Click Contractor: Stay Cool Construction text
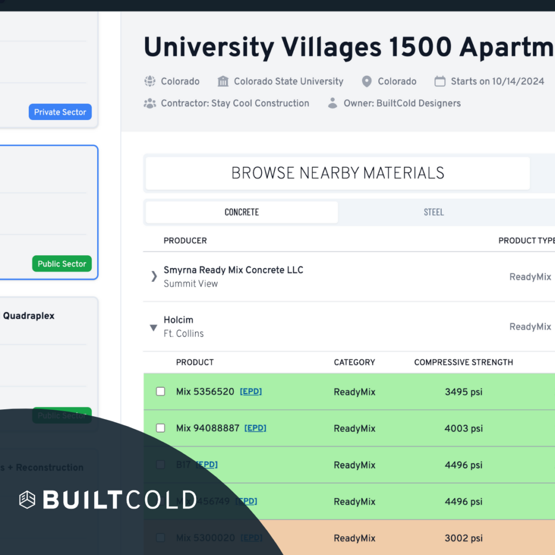Screen dimensions: 555x555 [x=235, y=104]
